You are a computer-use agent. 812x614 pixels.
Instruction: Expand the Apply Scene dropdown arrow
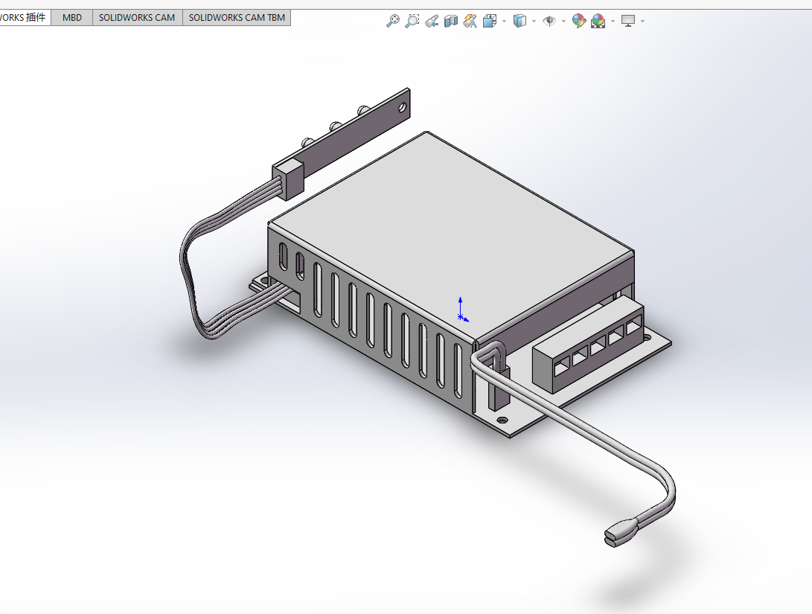pos(613,22)
